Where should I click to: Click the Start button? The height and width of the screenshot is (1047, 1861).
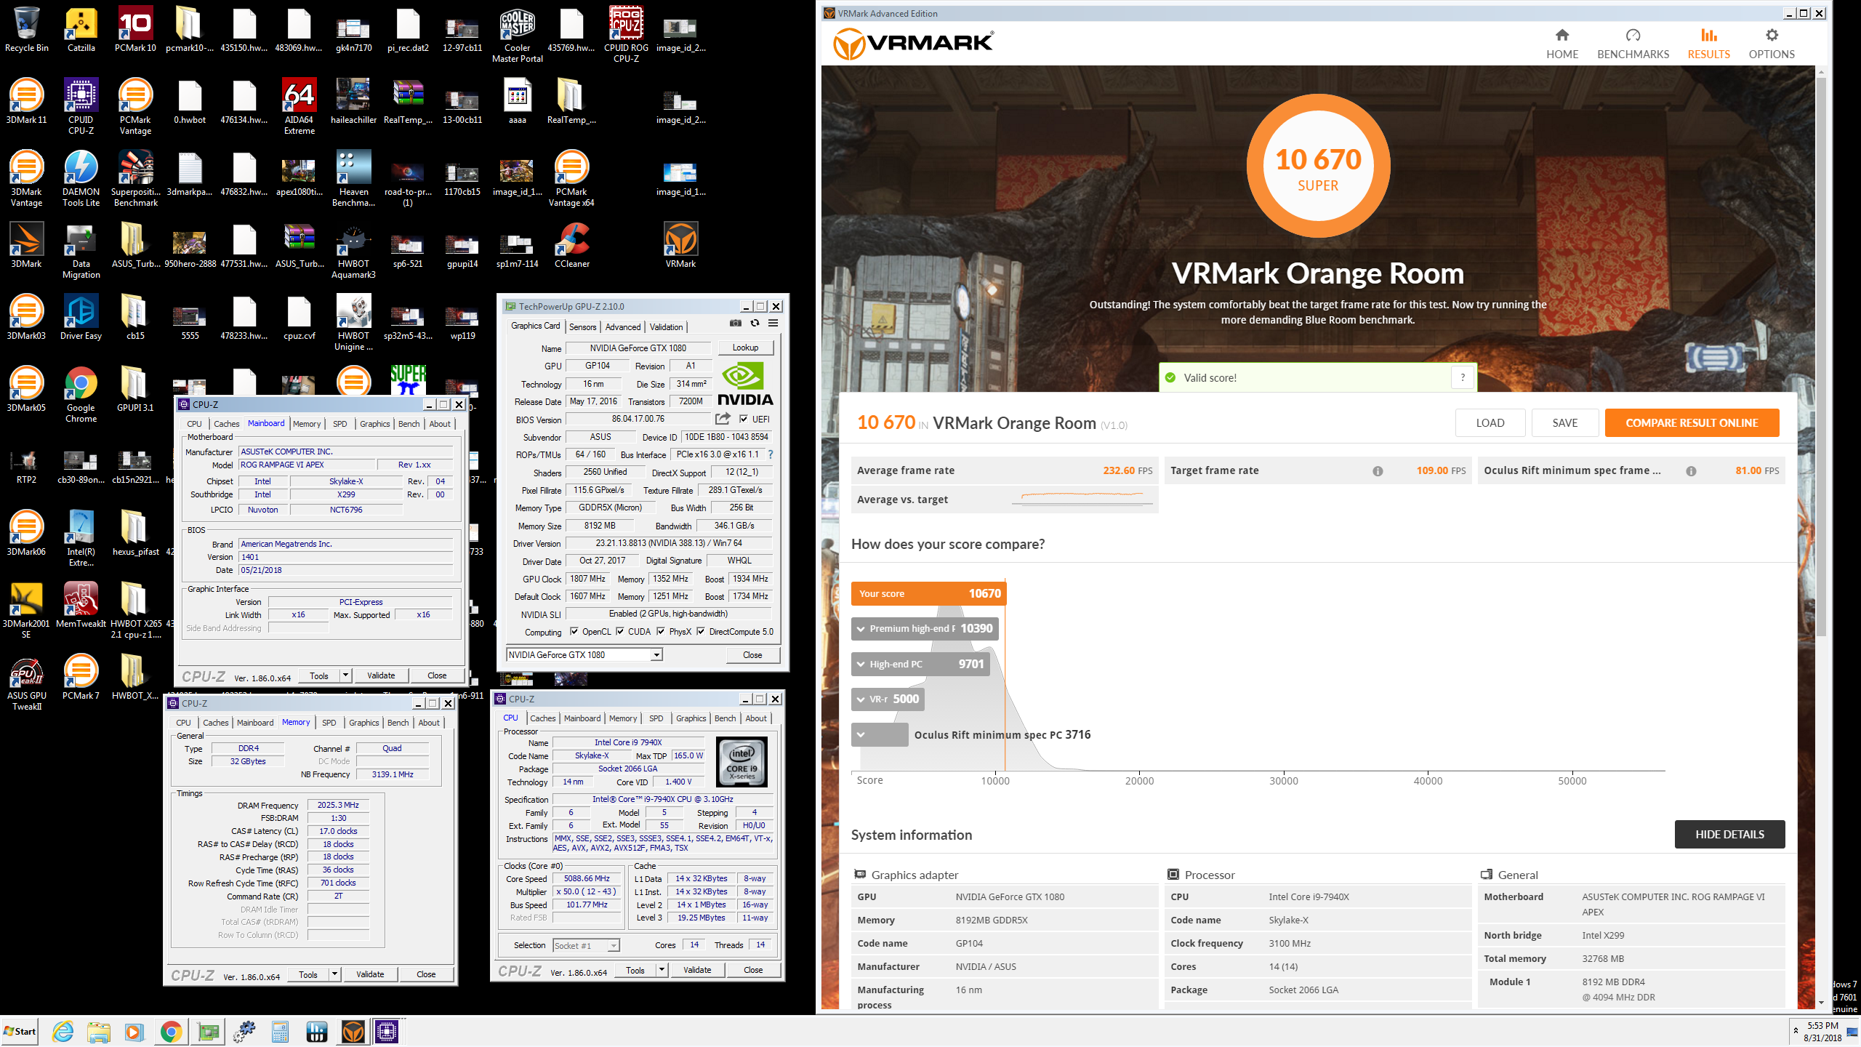pyautogui.click(x=20, y=1031)
